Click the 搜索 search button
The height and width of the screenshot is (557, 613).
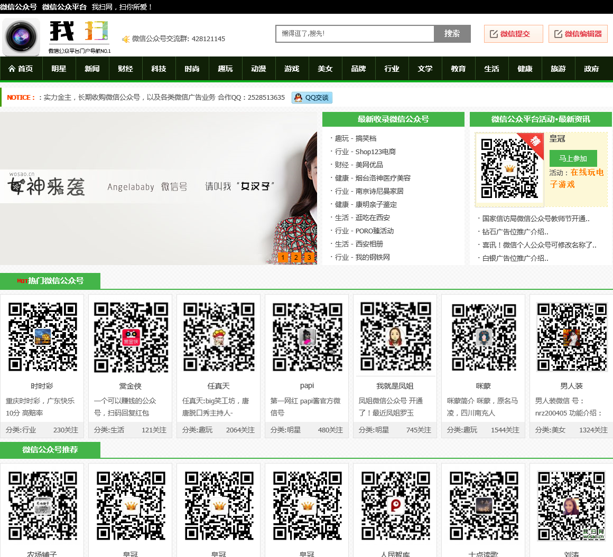click(x=452, y=34)
